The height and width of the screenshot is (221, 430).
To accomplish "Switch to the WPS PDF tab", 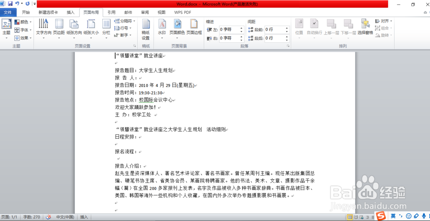I will coord(183,12).
